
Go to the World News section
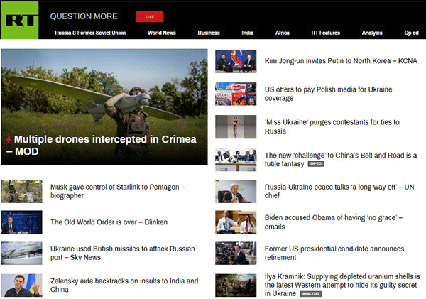point(162,33)
